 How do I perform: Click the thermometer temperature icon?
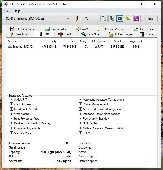click(77, 19)
